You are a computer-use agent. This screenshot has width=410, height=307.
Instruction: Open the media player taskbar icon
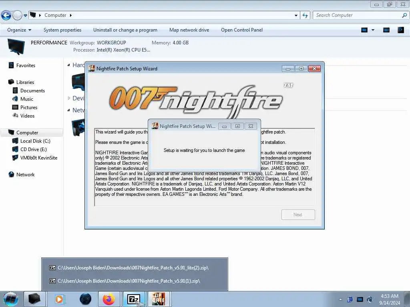pos(59,299)
